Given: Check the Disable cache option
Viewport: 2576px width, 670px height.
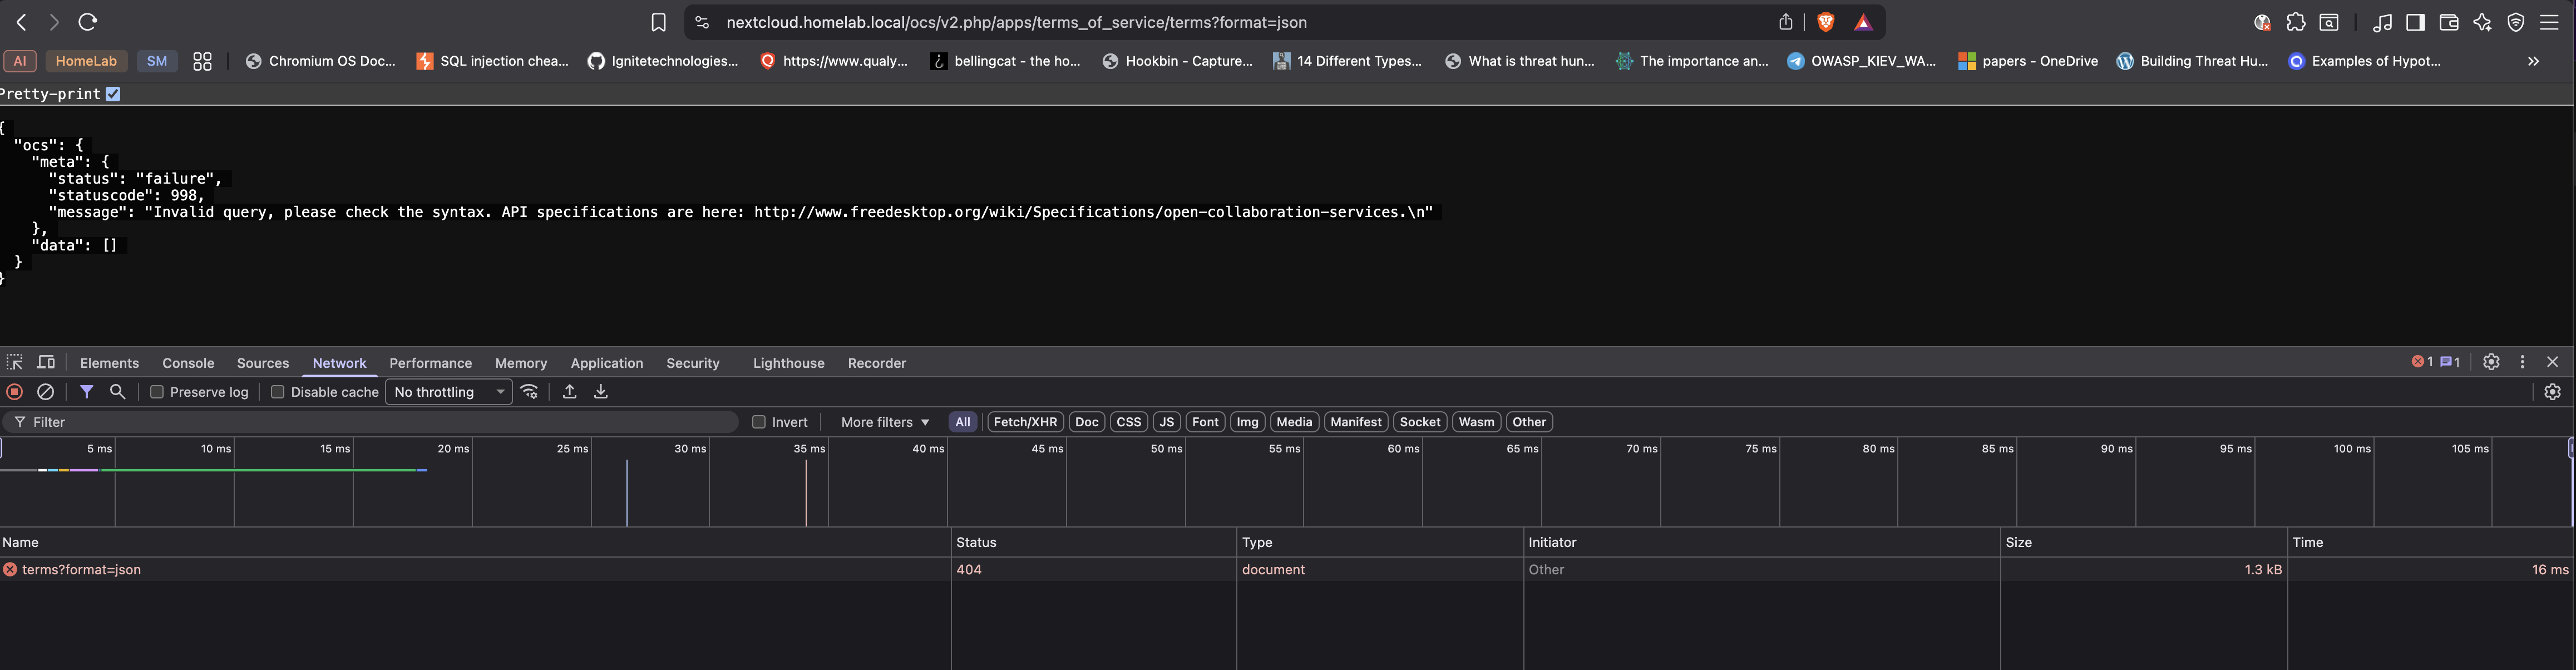Looking at the screenshot, I should (x=278, y=392).
